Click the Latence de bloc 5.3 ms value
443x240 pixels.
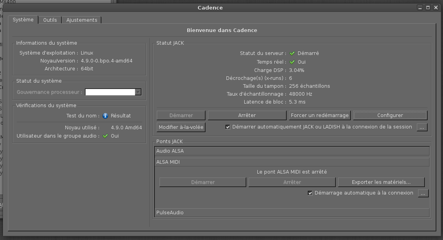point(297,102)
